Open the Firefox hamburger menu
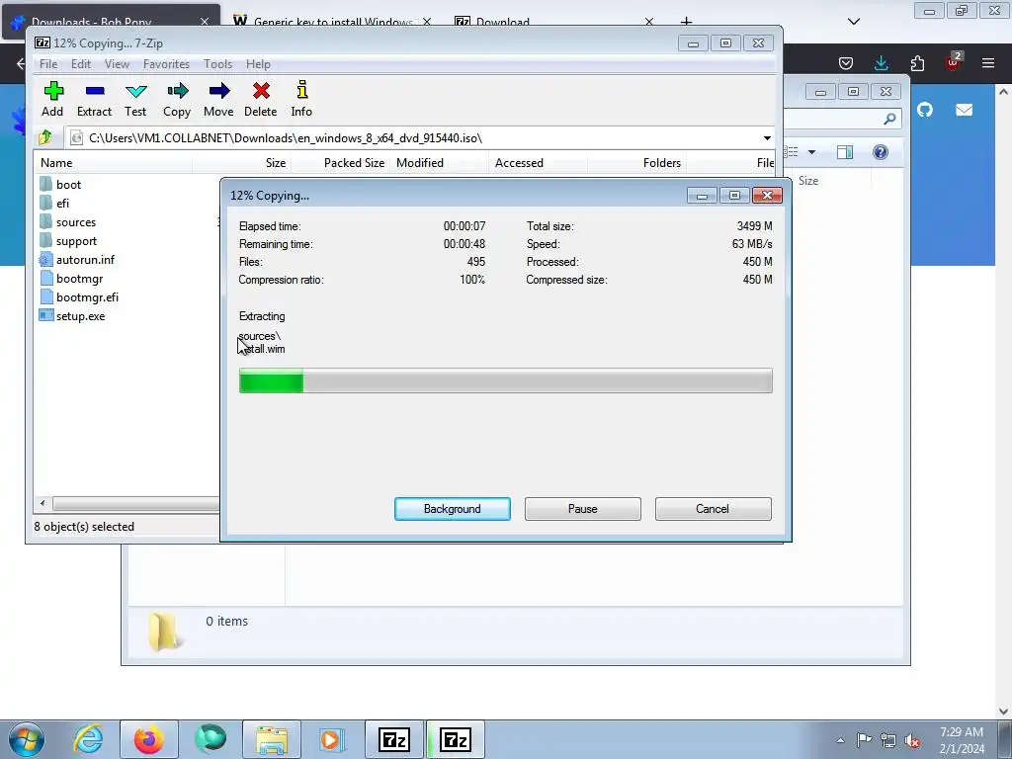The height and width of the screenshot is (759, 1012). pos(988,63)
